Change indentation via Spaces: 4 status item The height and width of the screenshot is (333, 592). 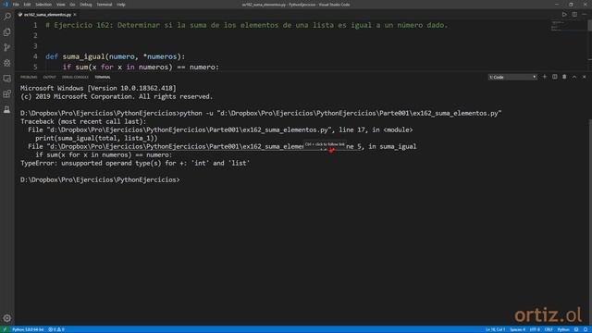pyautogui.click(x=518, y=329)
